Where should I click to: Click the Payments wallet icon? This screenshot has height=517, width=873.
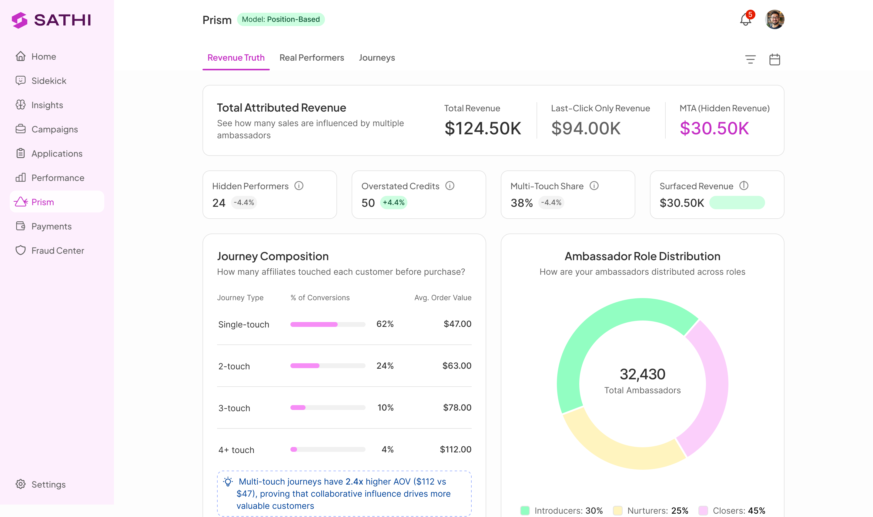(x=21, y=226)
